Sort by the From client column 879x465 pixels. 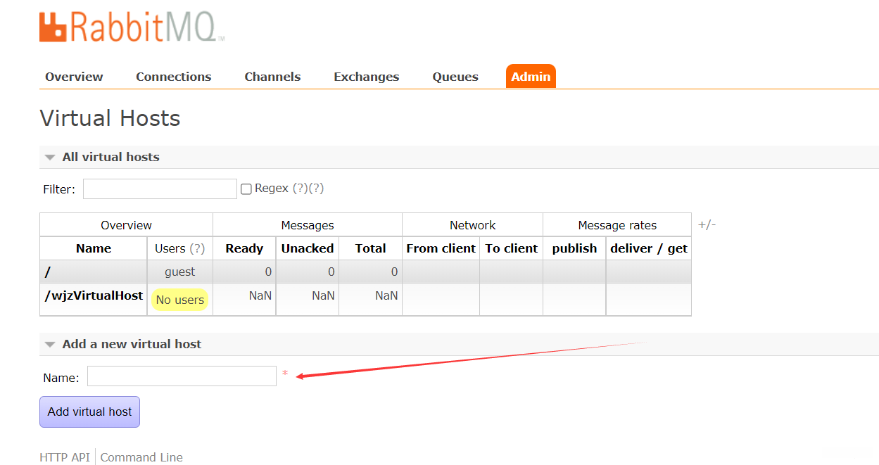[441, 248]
